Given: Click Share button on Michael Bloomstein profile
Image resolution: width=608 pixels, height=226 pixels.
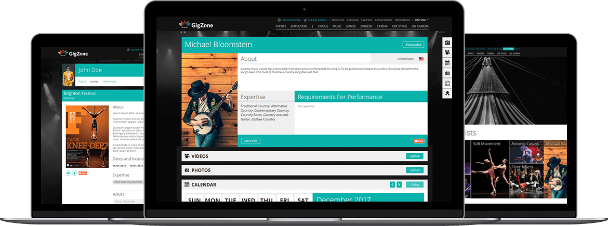Looking at the screenshot, I should (x=419, y=141).
